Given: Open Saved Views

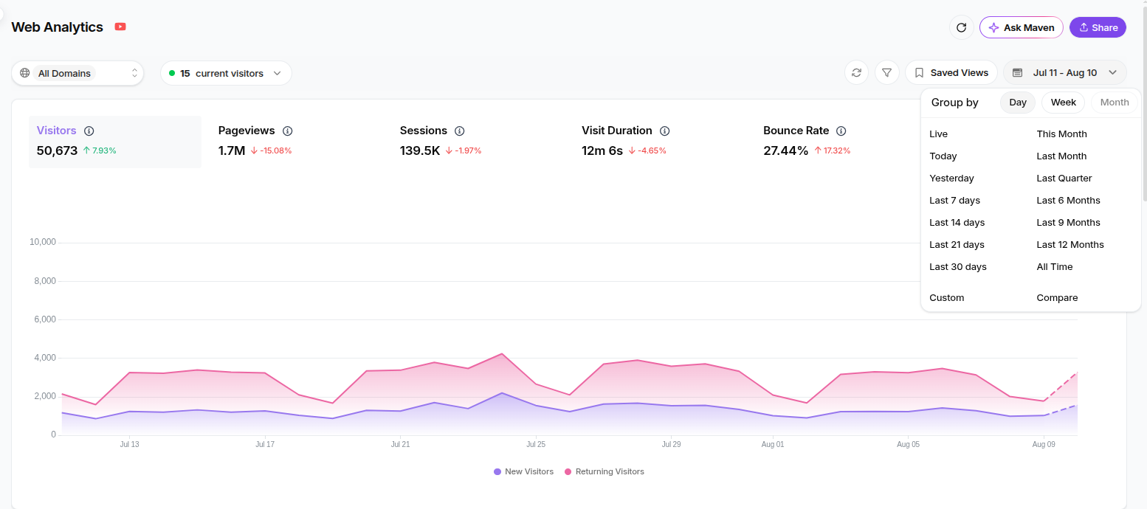Looking at the screenshot, I should [951, 72].
